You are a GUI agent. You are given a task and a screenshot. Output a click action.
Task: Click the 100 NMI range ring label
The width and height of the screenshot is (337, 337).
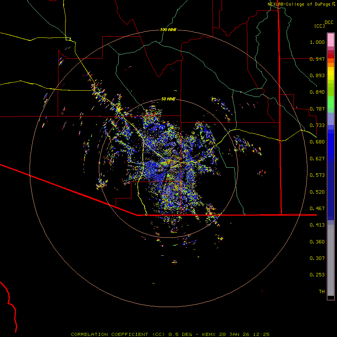[168, 30]
